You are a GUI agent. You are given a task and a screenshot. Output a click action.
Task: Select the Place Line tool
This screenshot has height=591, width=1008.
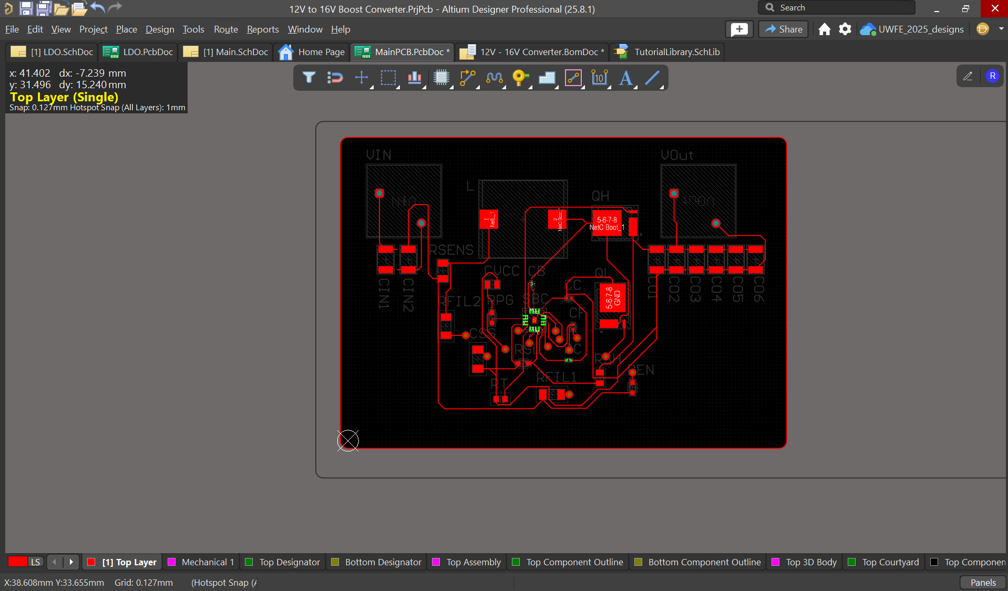pyautogui.click(x=652, y=78)
